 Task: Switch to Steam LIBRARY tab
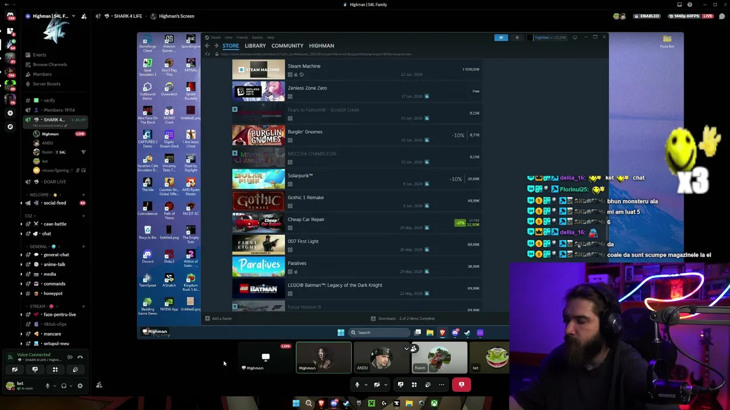[x=255, y=46]
